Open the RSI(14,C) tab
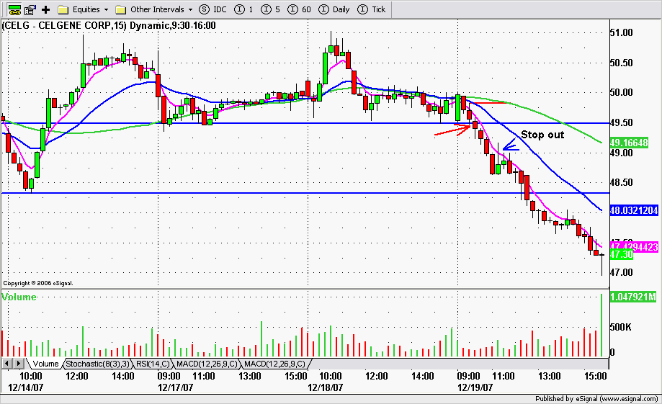 pyautogui.click(x=153, y=364)
